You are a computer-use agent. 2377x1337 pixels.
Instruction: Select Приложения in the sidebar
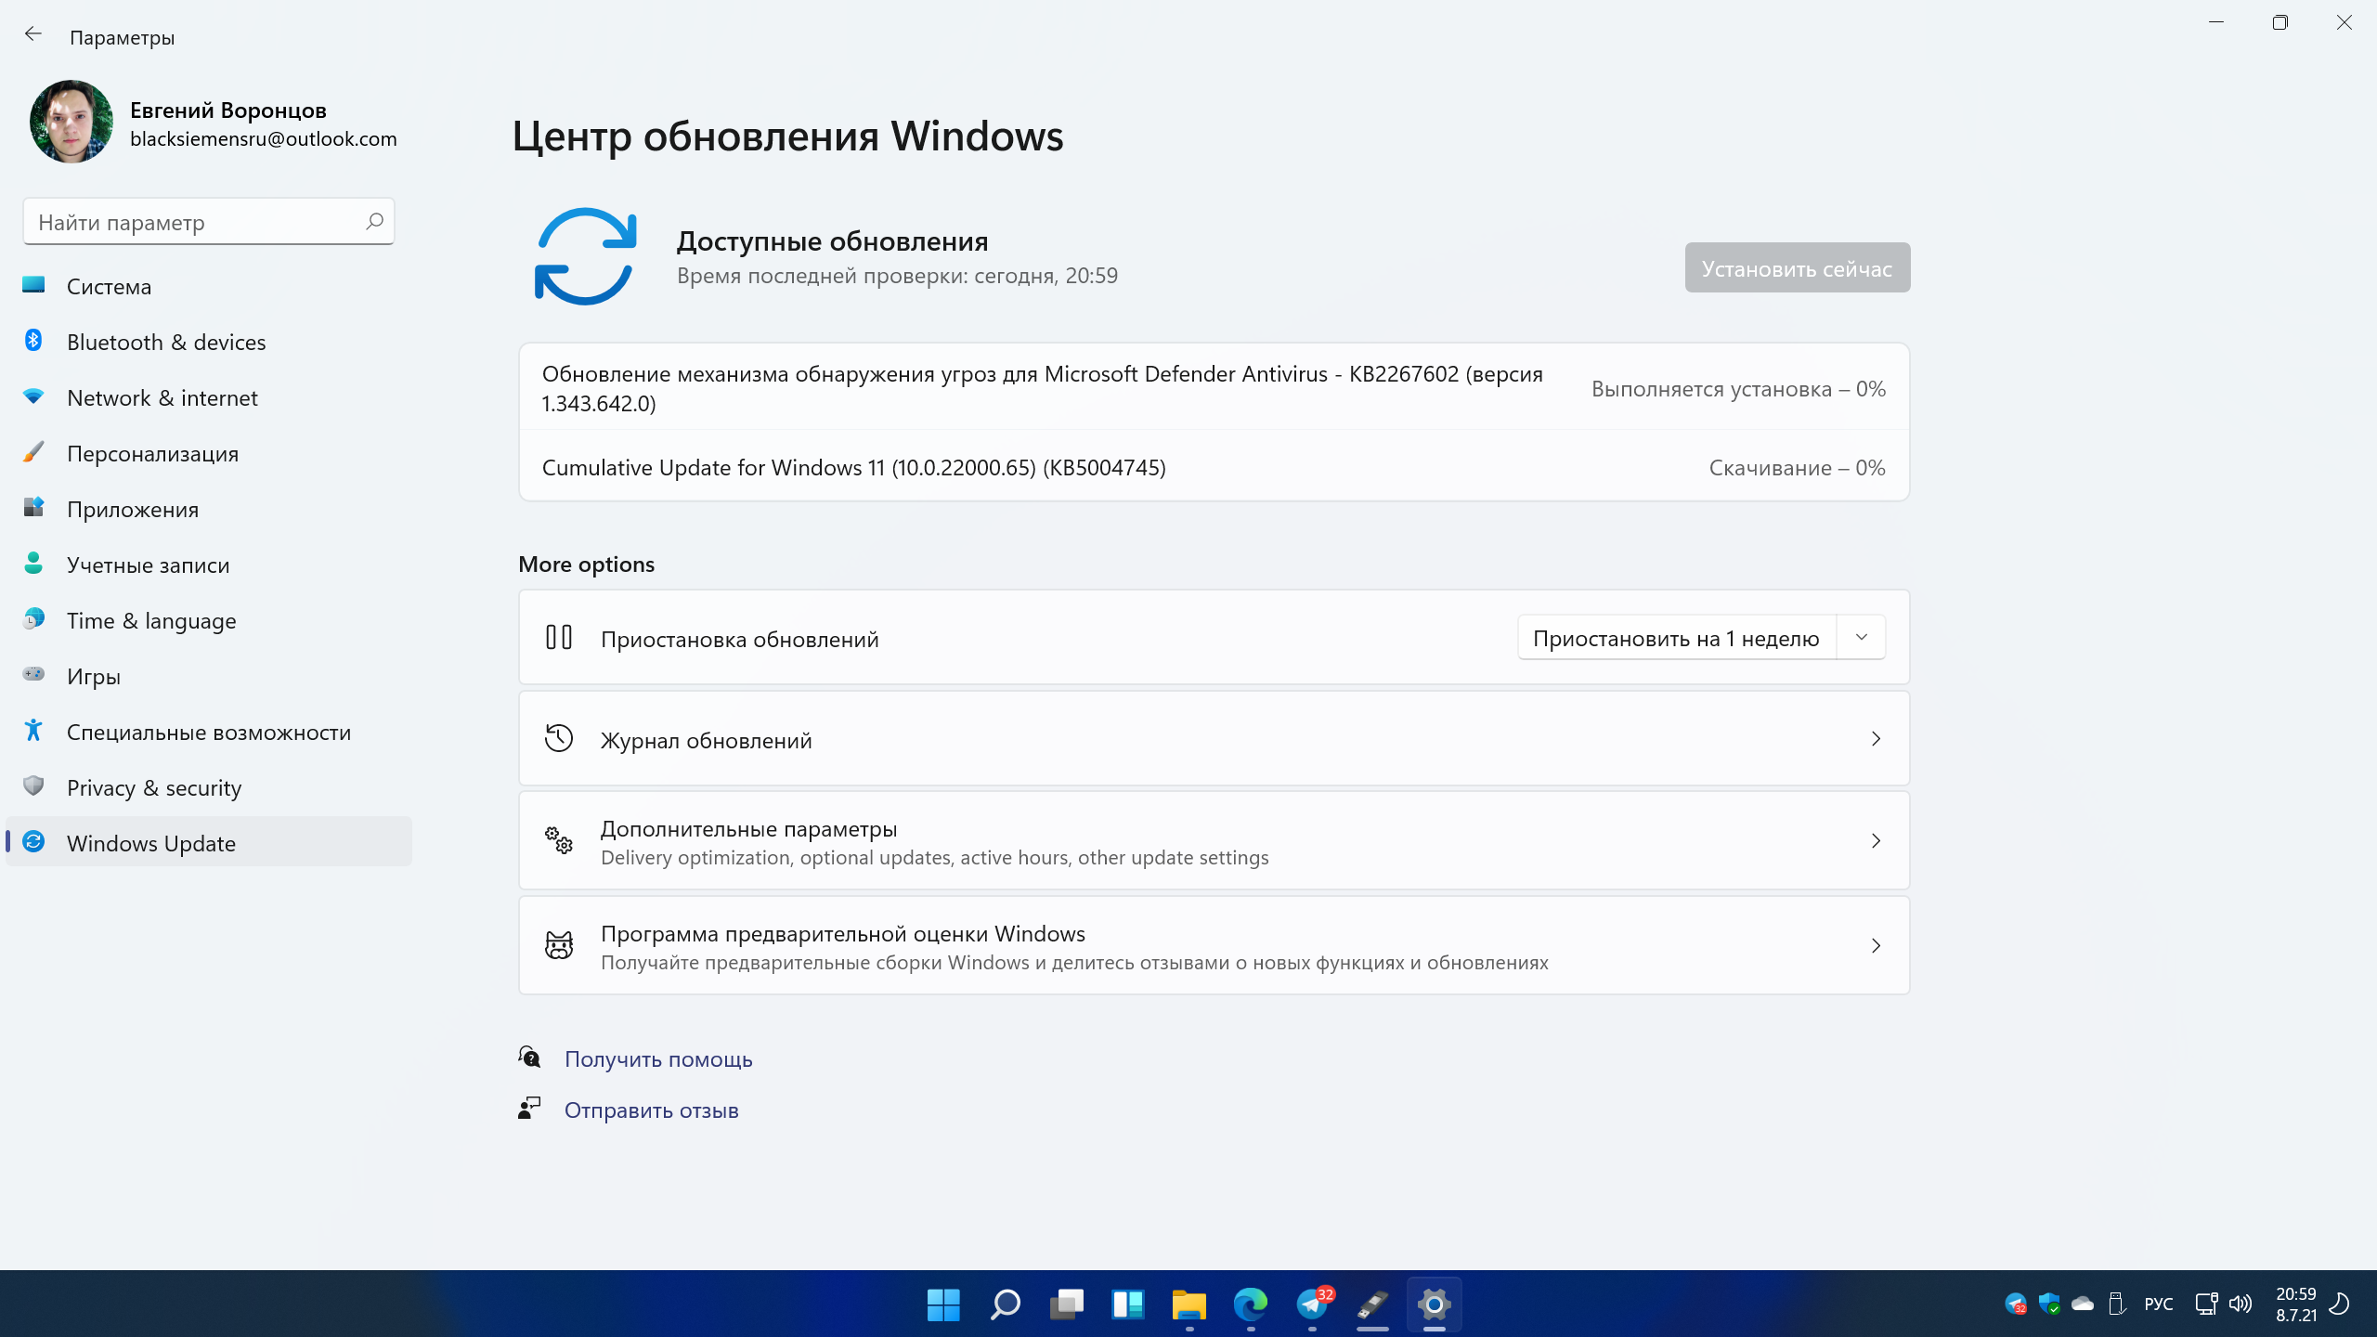coord(208,509)
